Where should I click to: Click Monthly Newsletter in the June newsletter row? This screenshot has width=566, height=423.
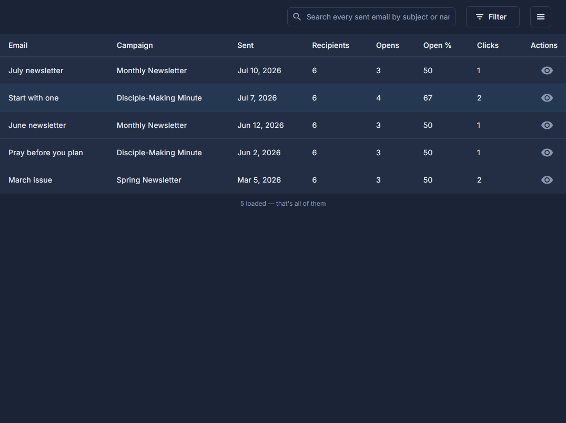click(x=151, y=126)
